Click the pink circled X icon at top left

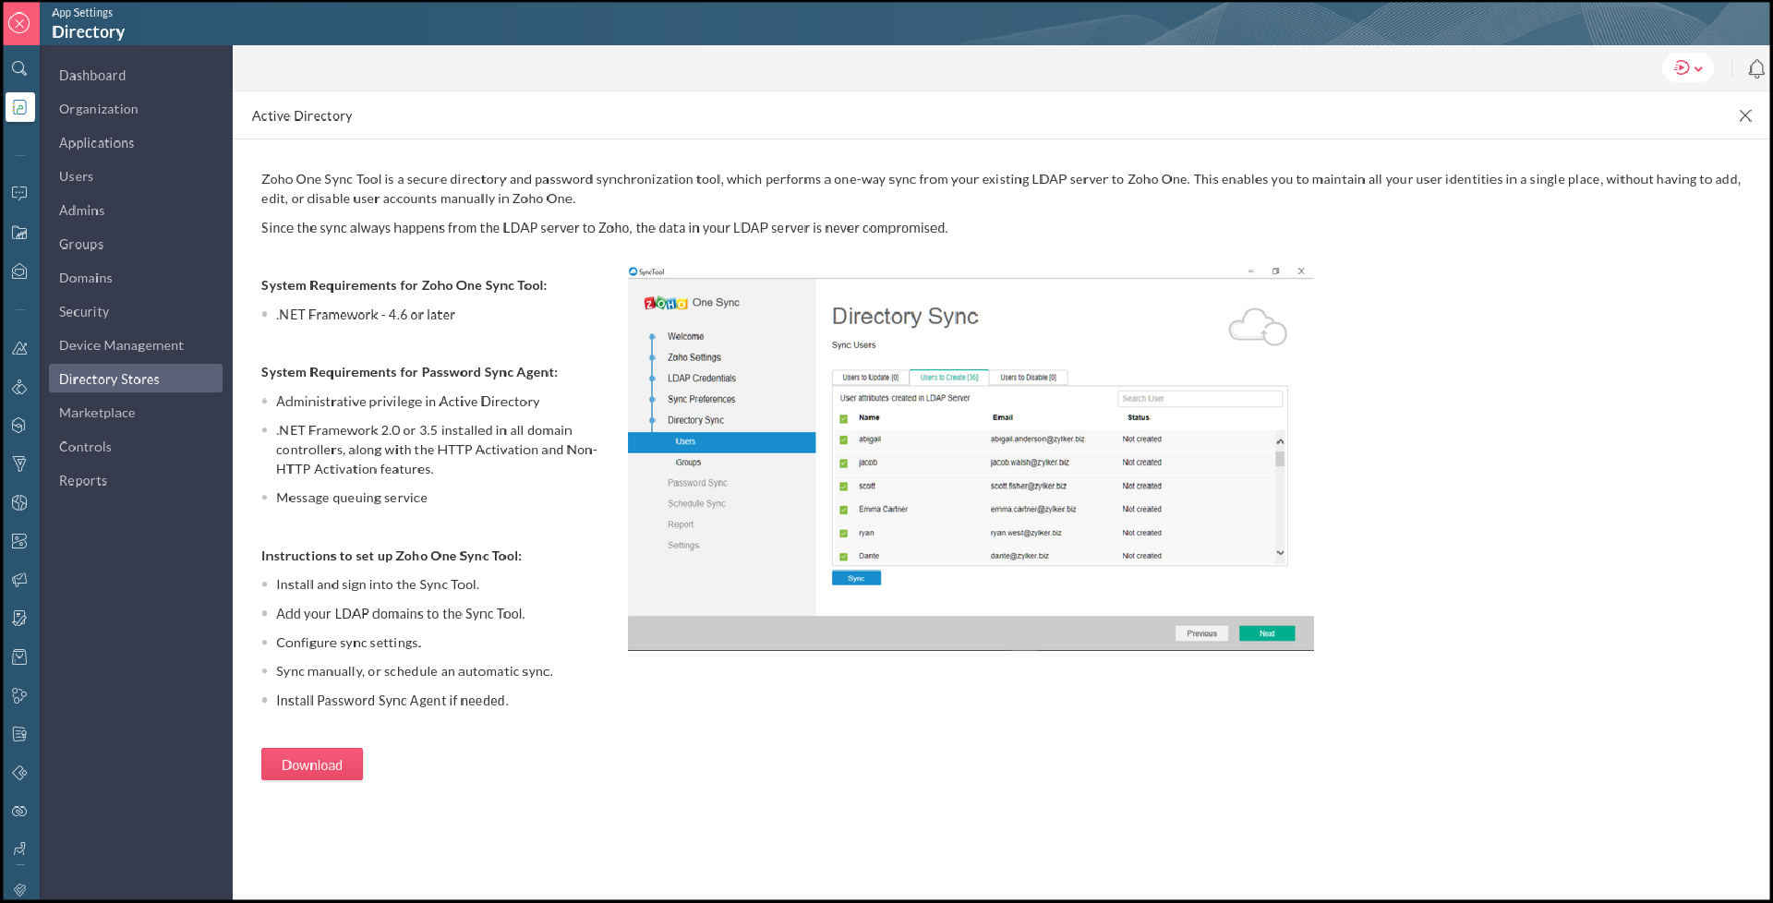pyautogui.click(x=19, y=23)
